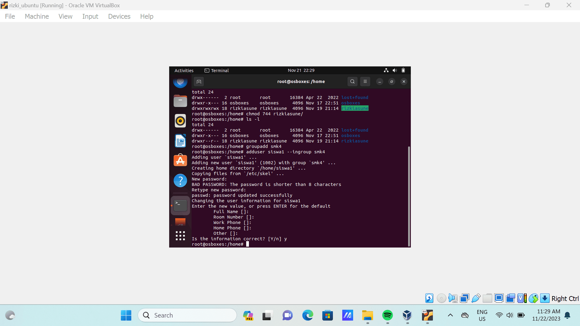Switch the ENG US input language
This screenshot has height=326, width=580.
(x=482, y=315)
